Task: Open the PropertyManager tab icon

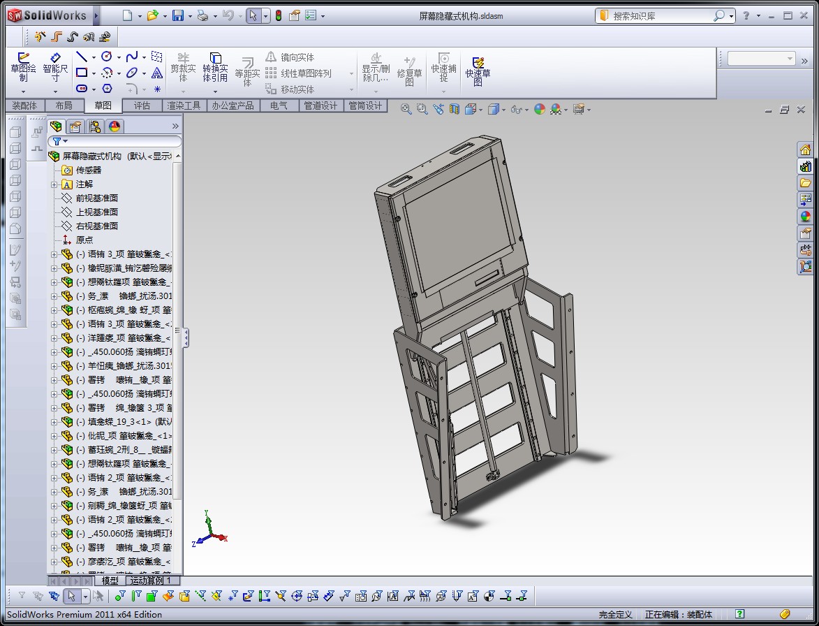Action: point(75,126)
